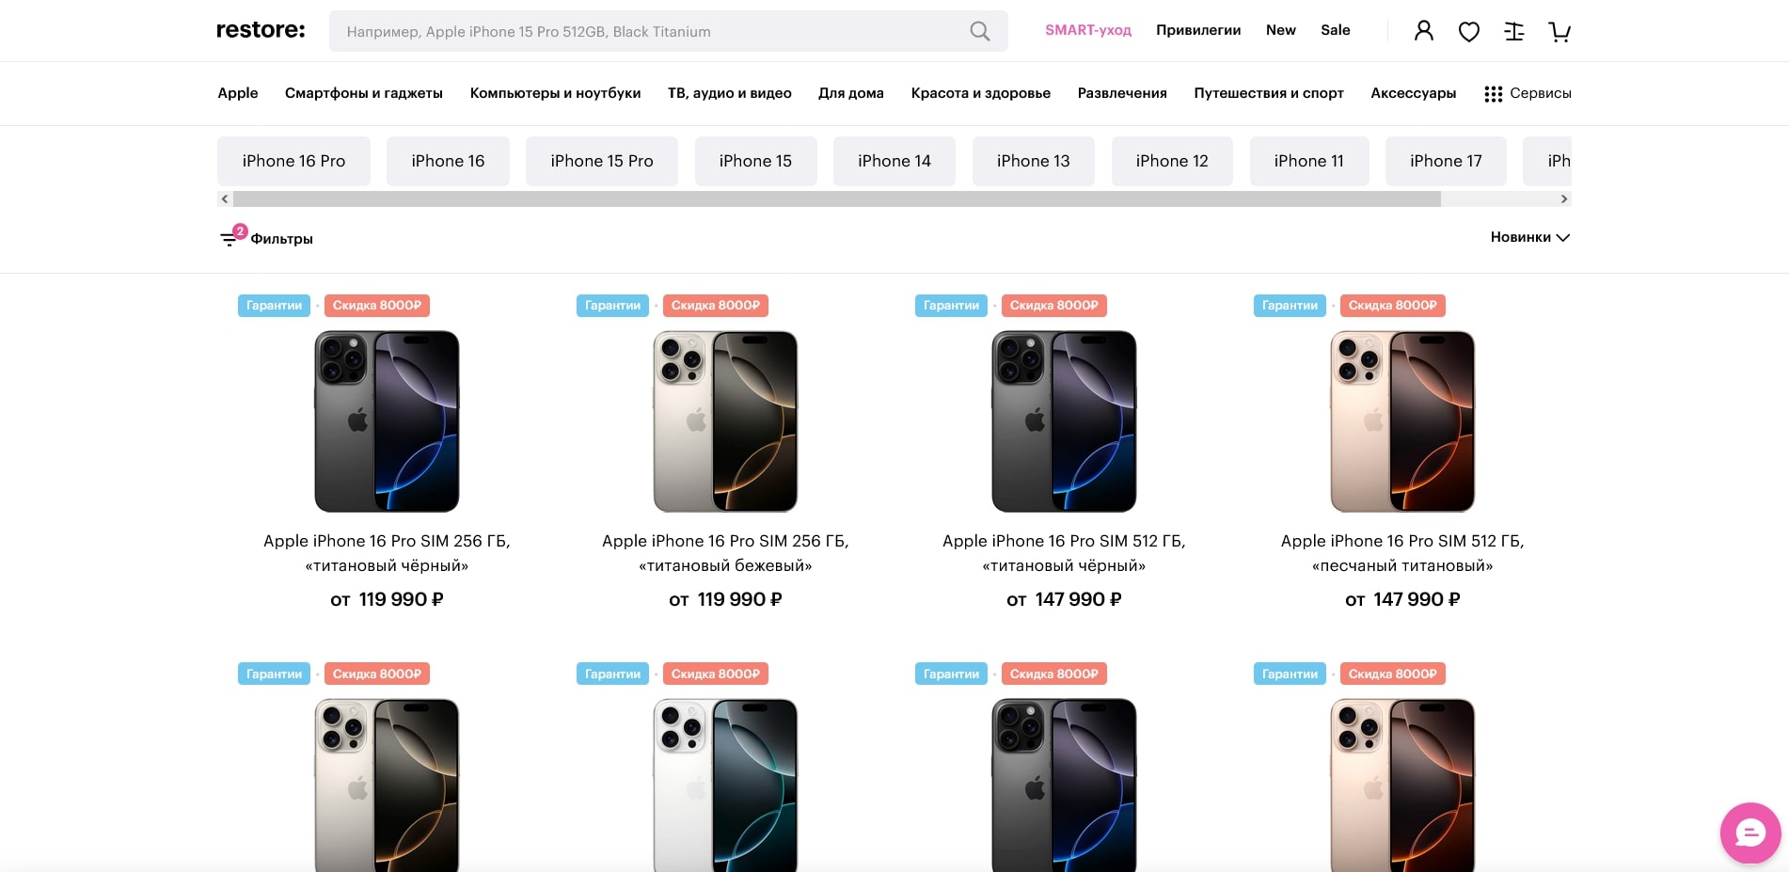Viewport: 1789px width, 872px height.
Task: Open the SMART-уход link
Action: click(1087, 30)
